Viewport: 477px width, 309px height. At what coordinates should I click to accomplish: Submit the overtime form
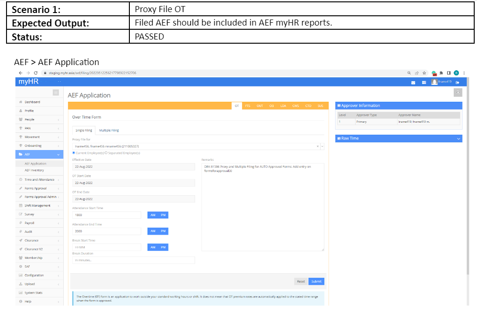[x=316, y=281]
